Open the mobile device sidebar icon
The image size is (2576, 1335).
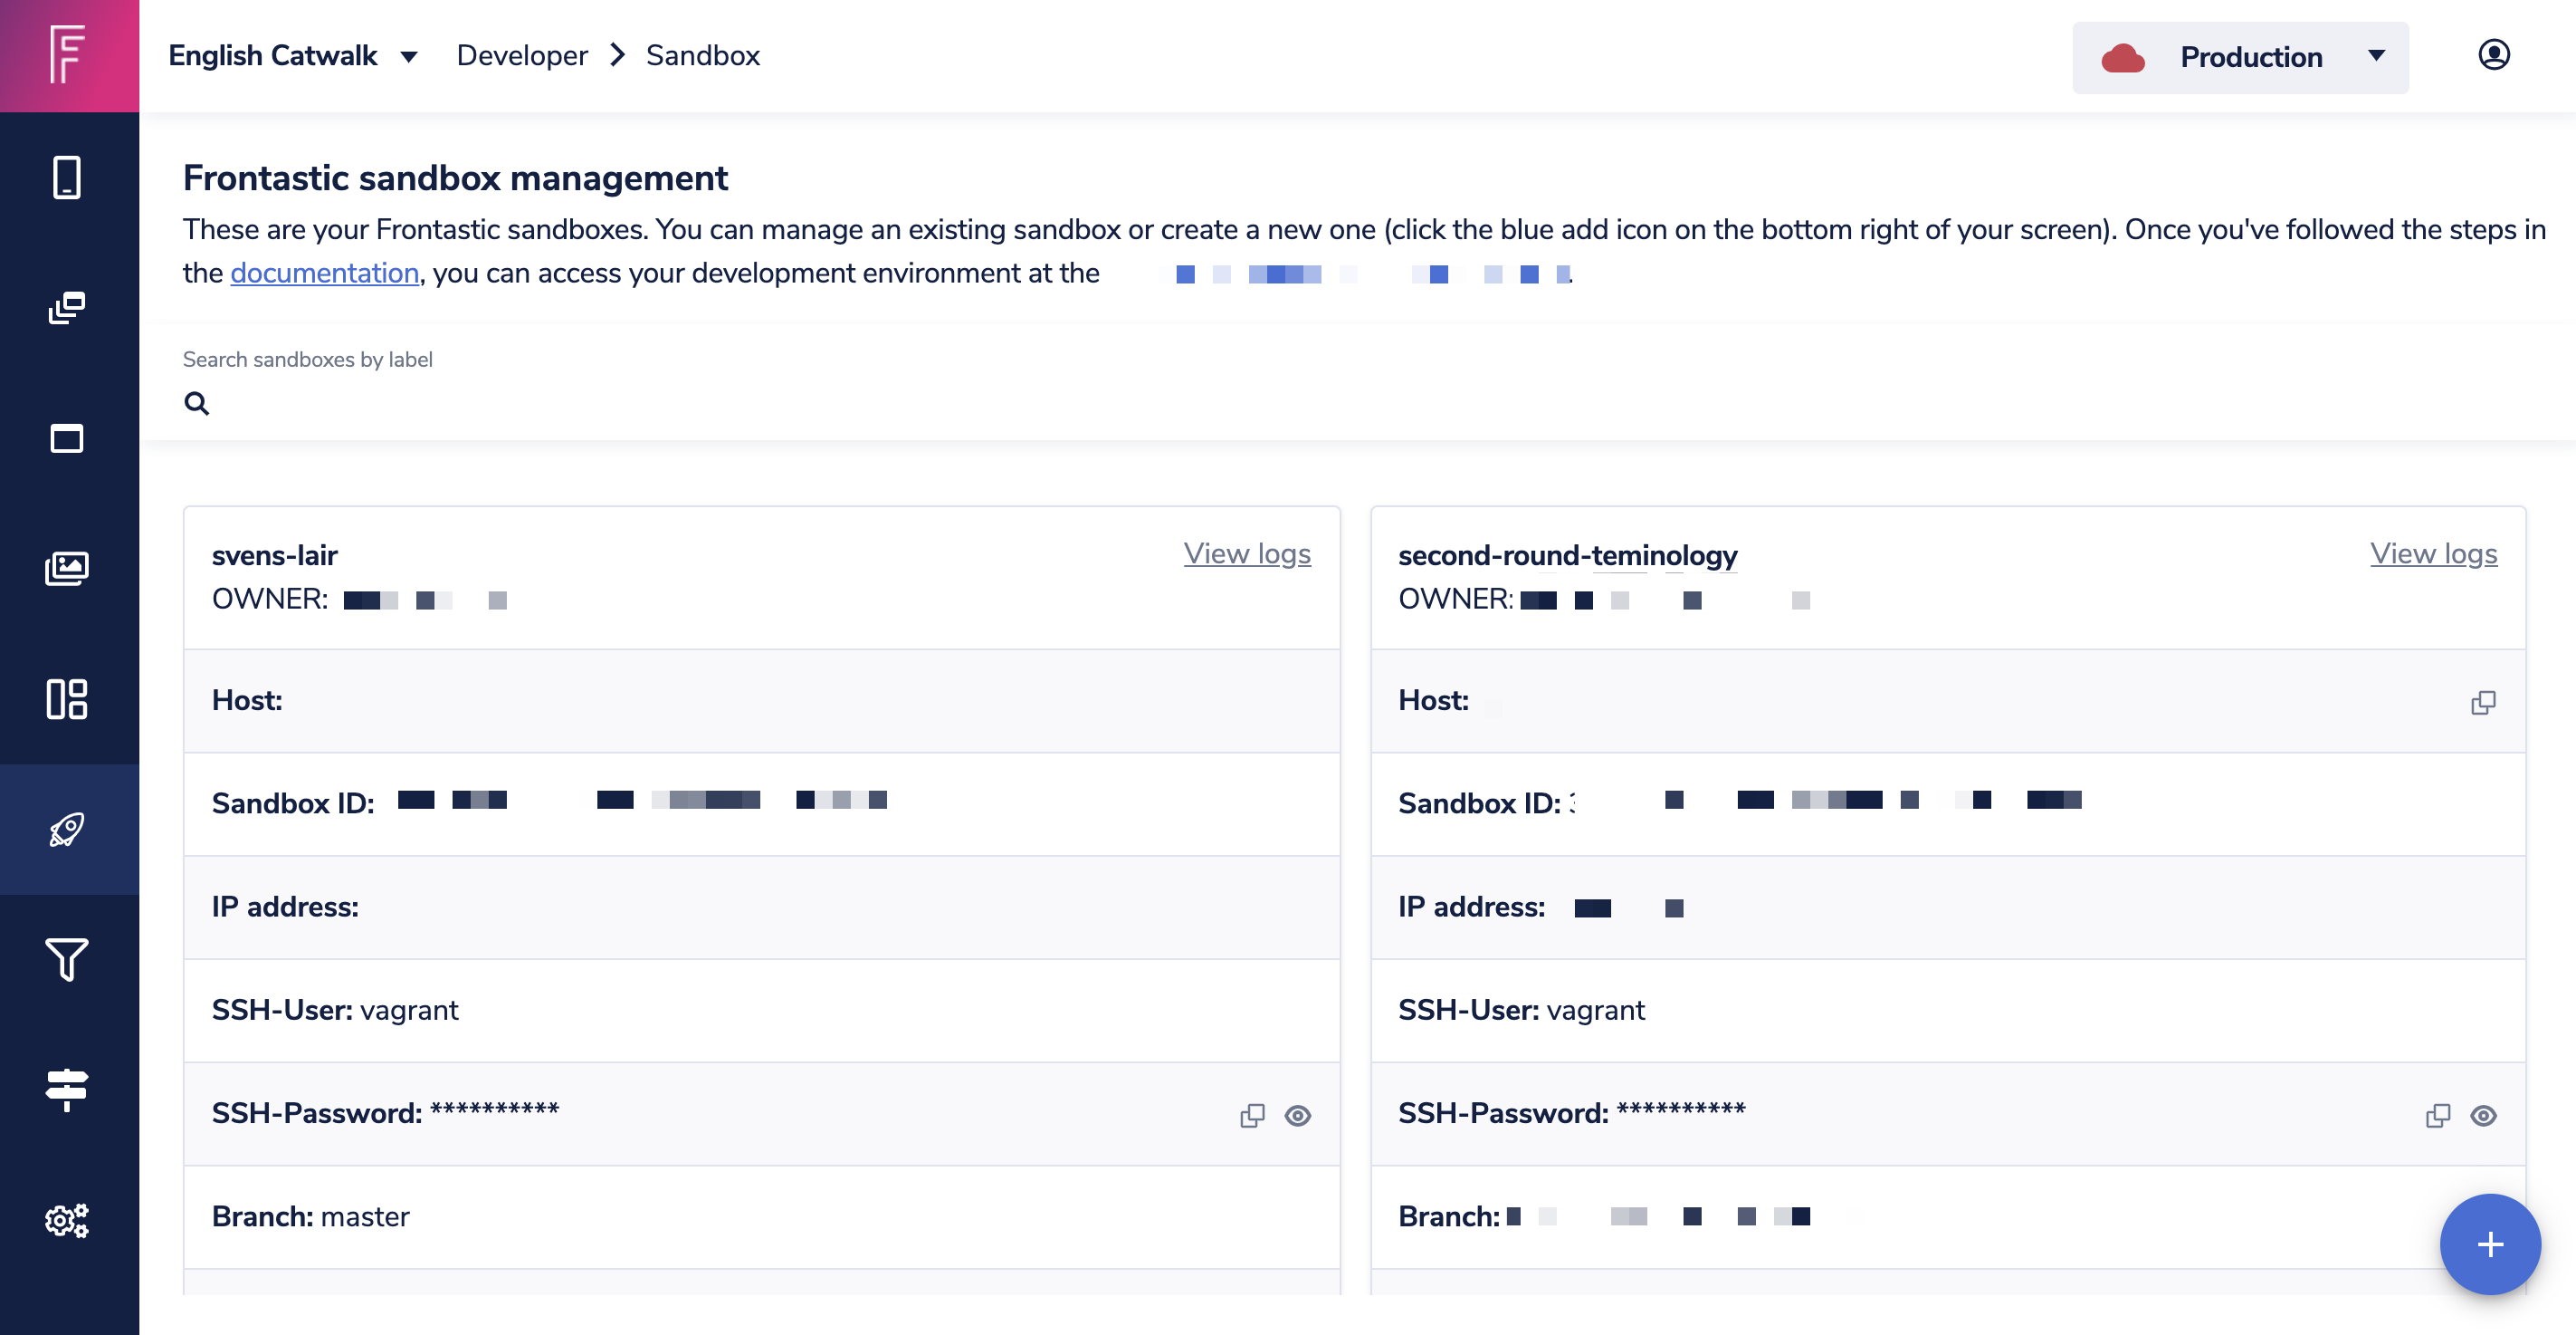coord(67,178)
